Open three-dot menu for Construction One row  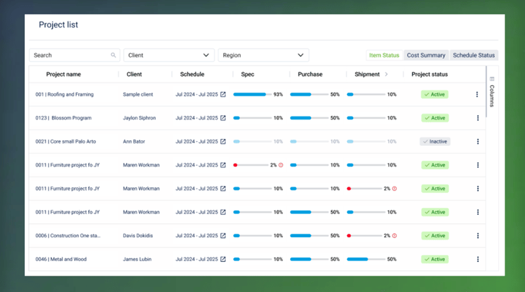point(478,236)
